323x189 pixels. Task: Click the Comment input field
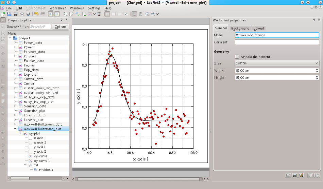pyautogui.click(x=277, y=42)
